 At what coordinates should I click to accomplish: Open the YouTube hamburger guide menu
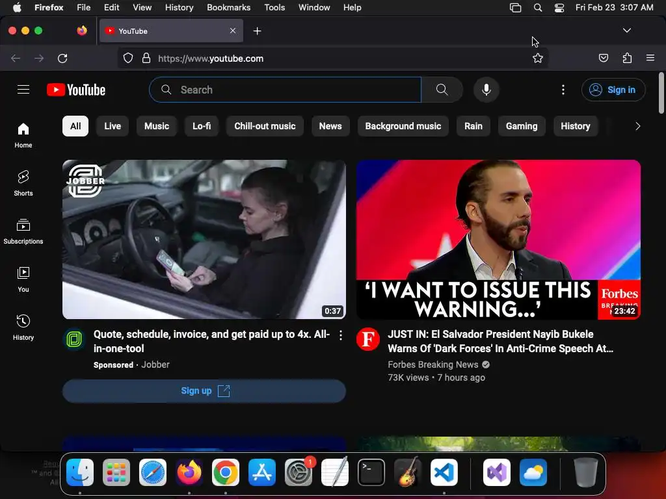(x=23, y=90)
